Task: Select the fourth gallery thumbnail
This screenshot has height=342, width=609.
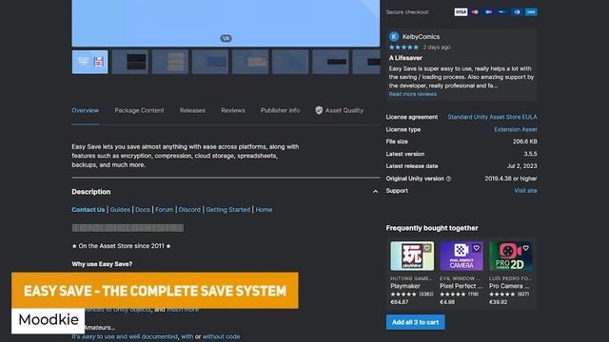Action: pyautogui.click(x=210, y=62)
